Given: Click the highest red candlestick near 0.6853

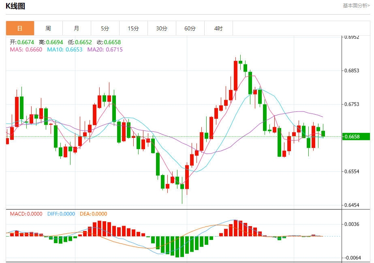Looking at the screenshot, I should 236,76.
